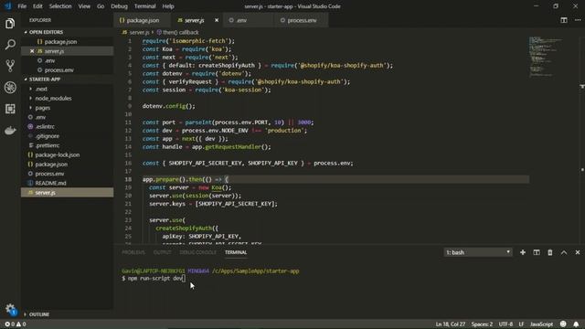Open notifications bell in status bar
Viewport: 585px width, 329px height.
[x=576, y=324]
